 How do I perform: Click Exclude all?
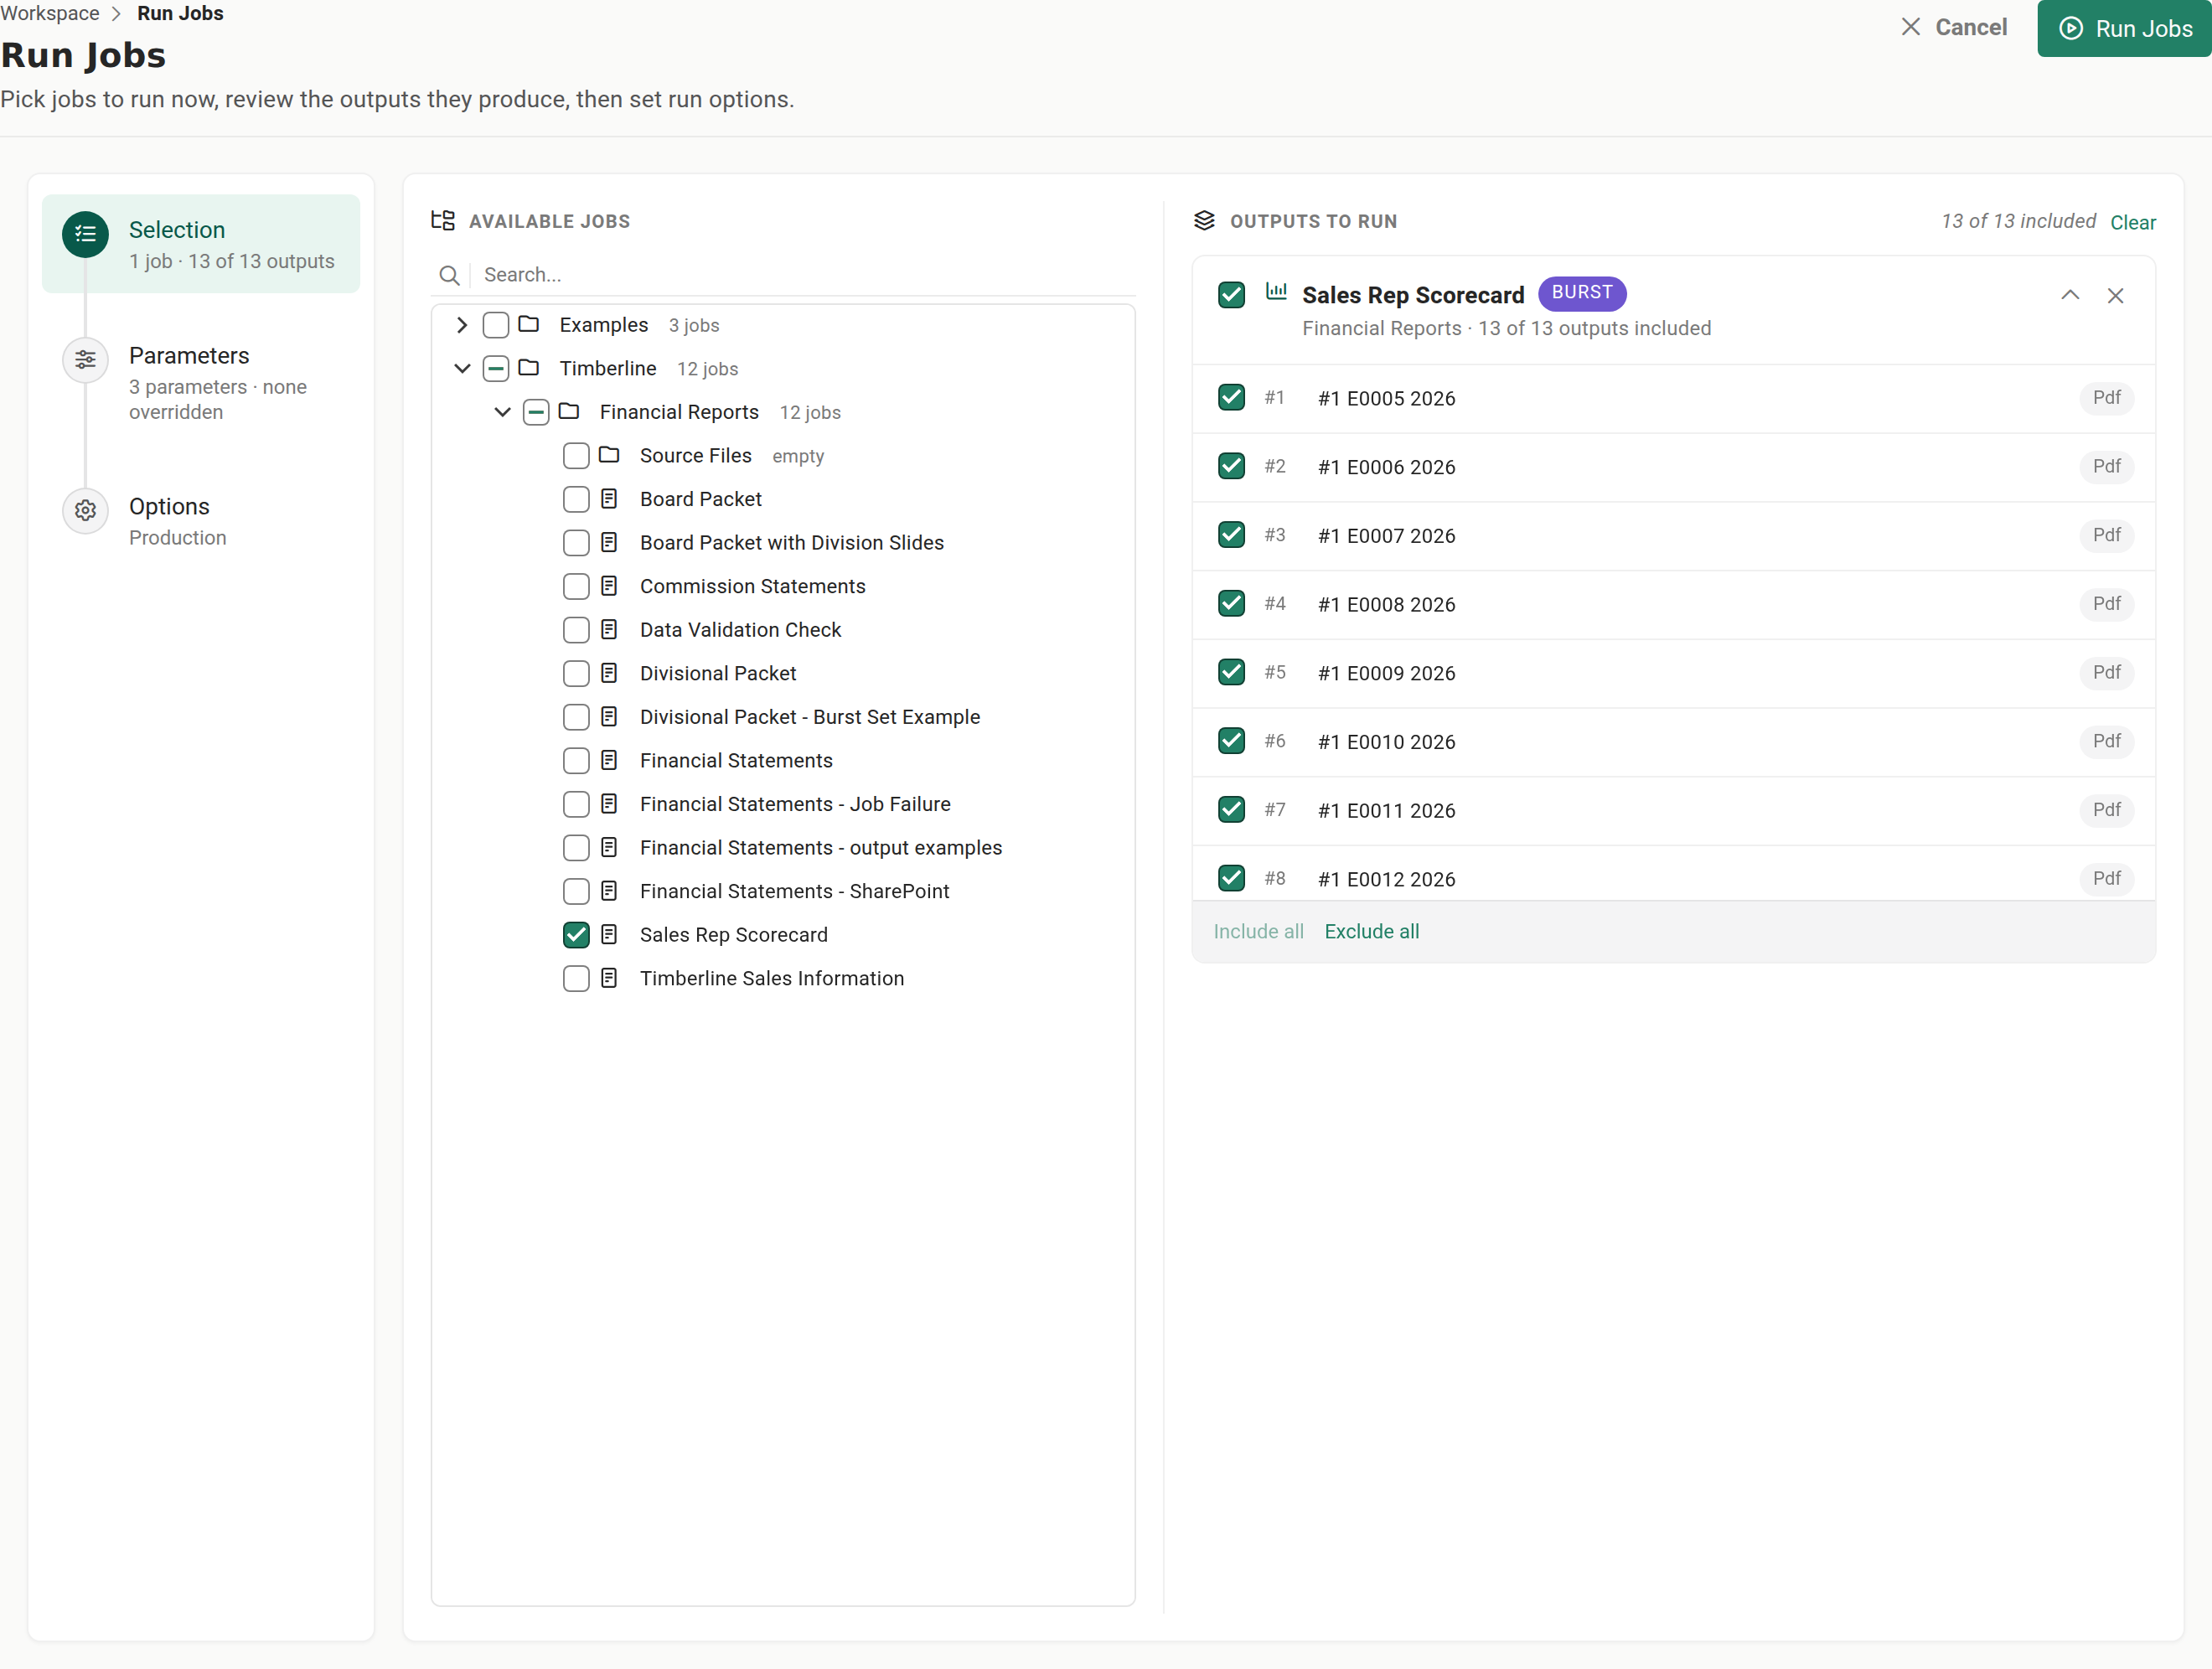click(x=1371, y=931)
